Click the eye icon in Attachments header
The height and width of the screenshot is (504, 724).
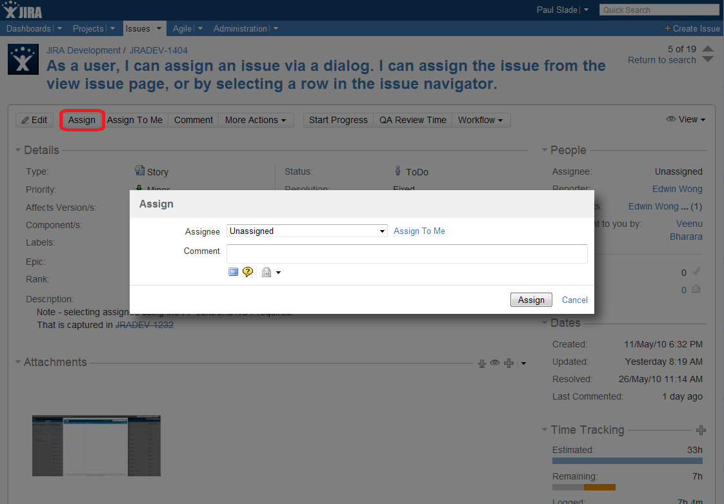click(x=494, y=363)
